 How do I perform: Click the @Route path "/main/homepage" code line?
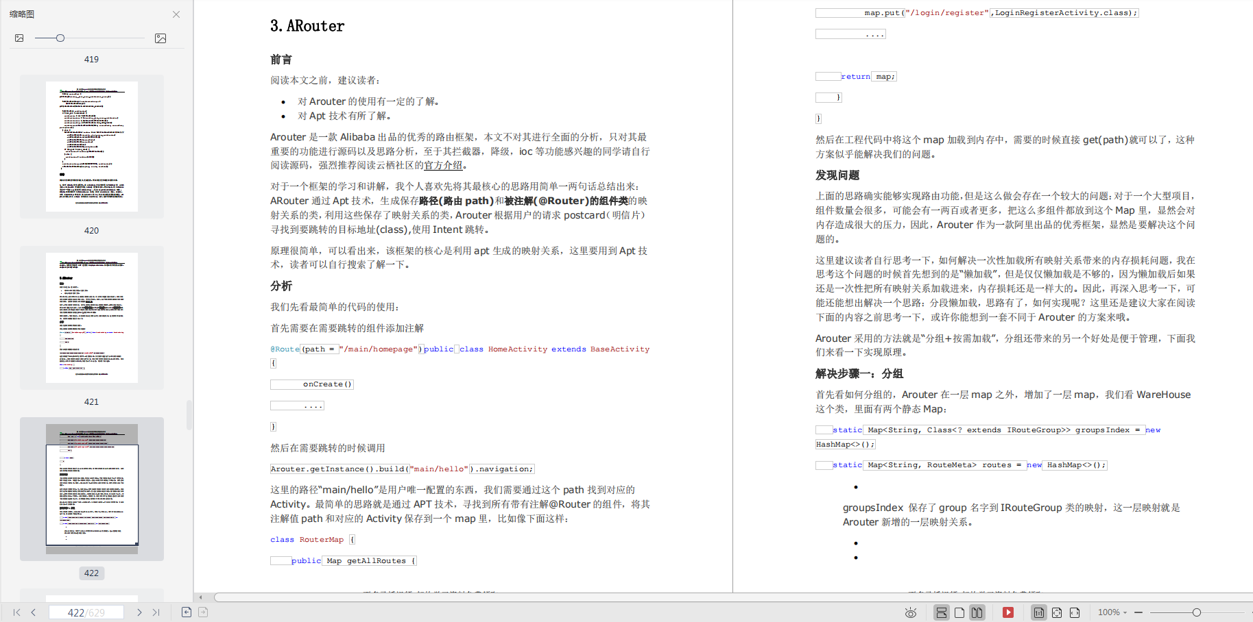(460, 349)
